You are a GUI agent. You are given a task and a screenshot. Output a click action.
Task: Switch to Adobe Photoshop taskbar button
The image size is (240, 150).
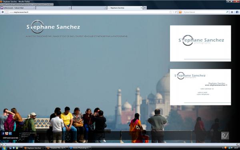point(80,148)
